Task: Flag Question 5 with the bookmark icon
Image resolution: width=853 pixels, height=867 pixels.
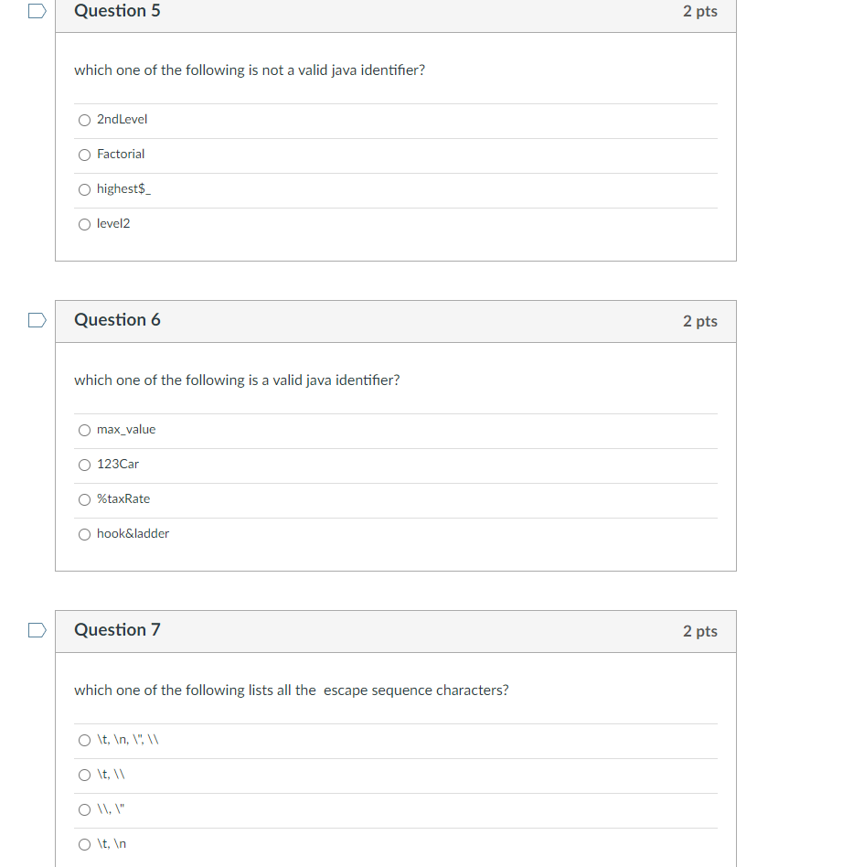Action: pos(37,11)
